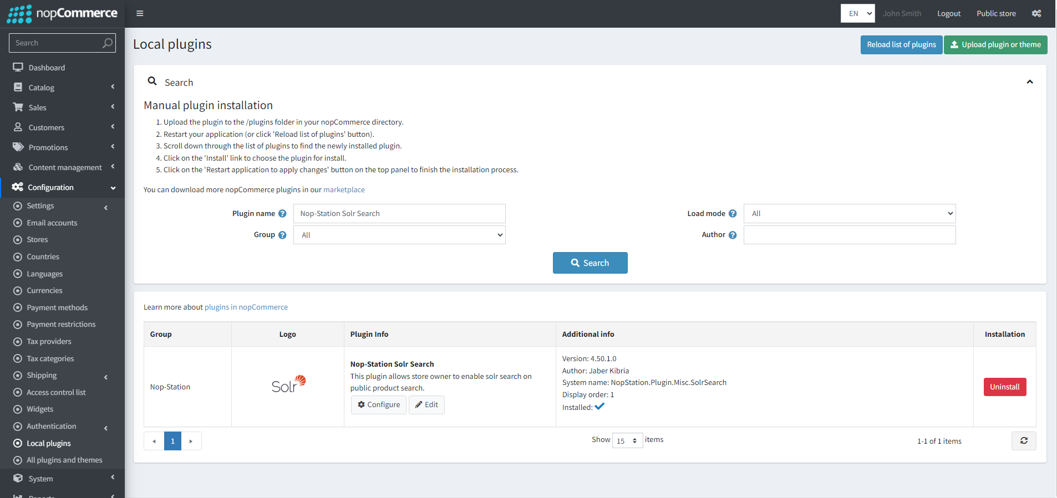Image resolution: width=1057 pixels, height=498 pixels.
Task: Click Logout link
Action: point(949,13)
